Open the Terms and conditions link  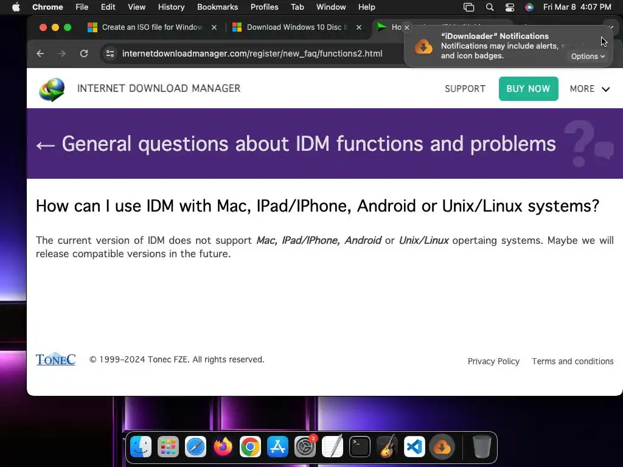[x=573, y=361]
